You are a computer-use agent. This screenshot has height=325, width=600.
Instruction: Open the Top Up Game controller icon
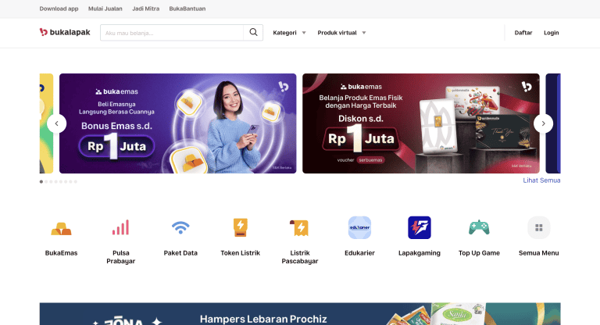479,228
